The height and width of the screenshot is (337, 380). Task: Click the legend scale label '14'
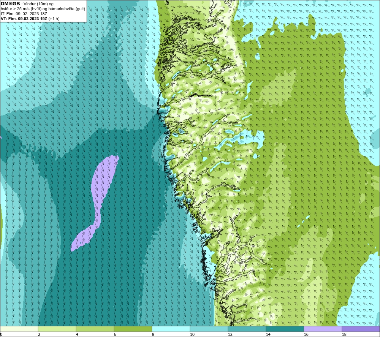[268, 334]
